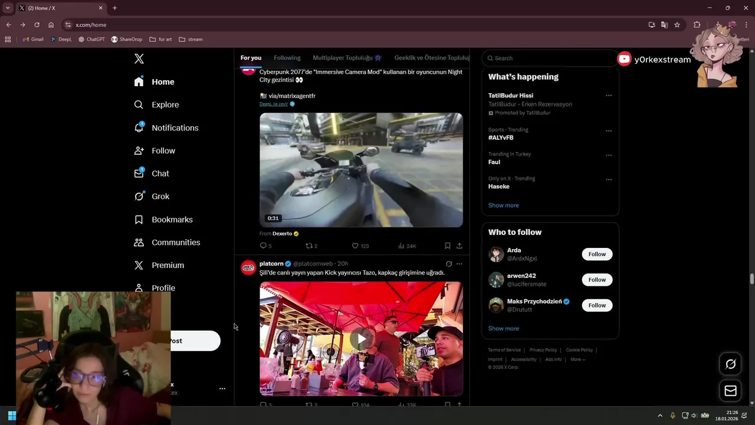Image resolution: width=755 pixels, height=425 pixels.
Task: Show hidden system tray icons
Action: point(660,416)
